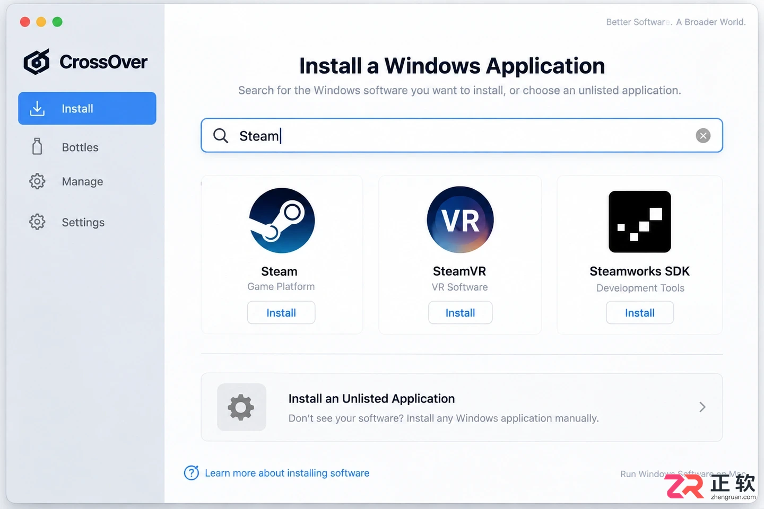
Task: Click the SteamVR name text
Action: [x=459, y=271]
